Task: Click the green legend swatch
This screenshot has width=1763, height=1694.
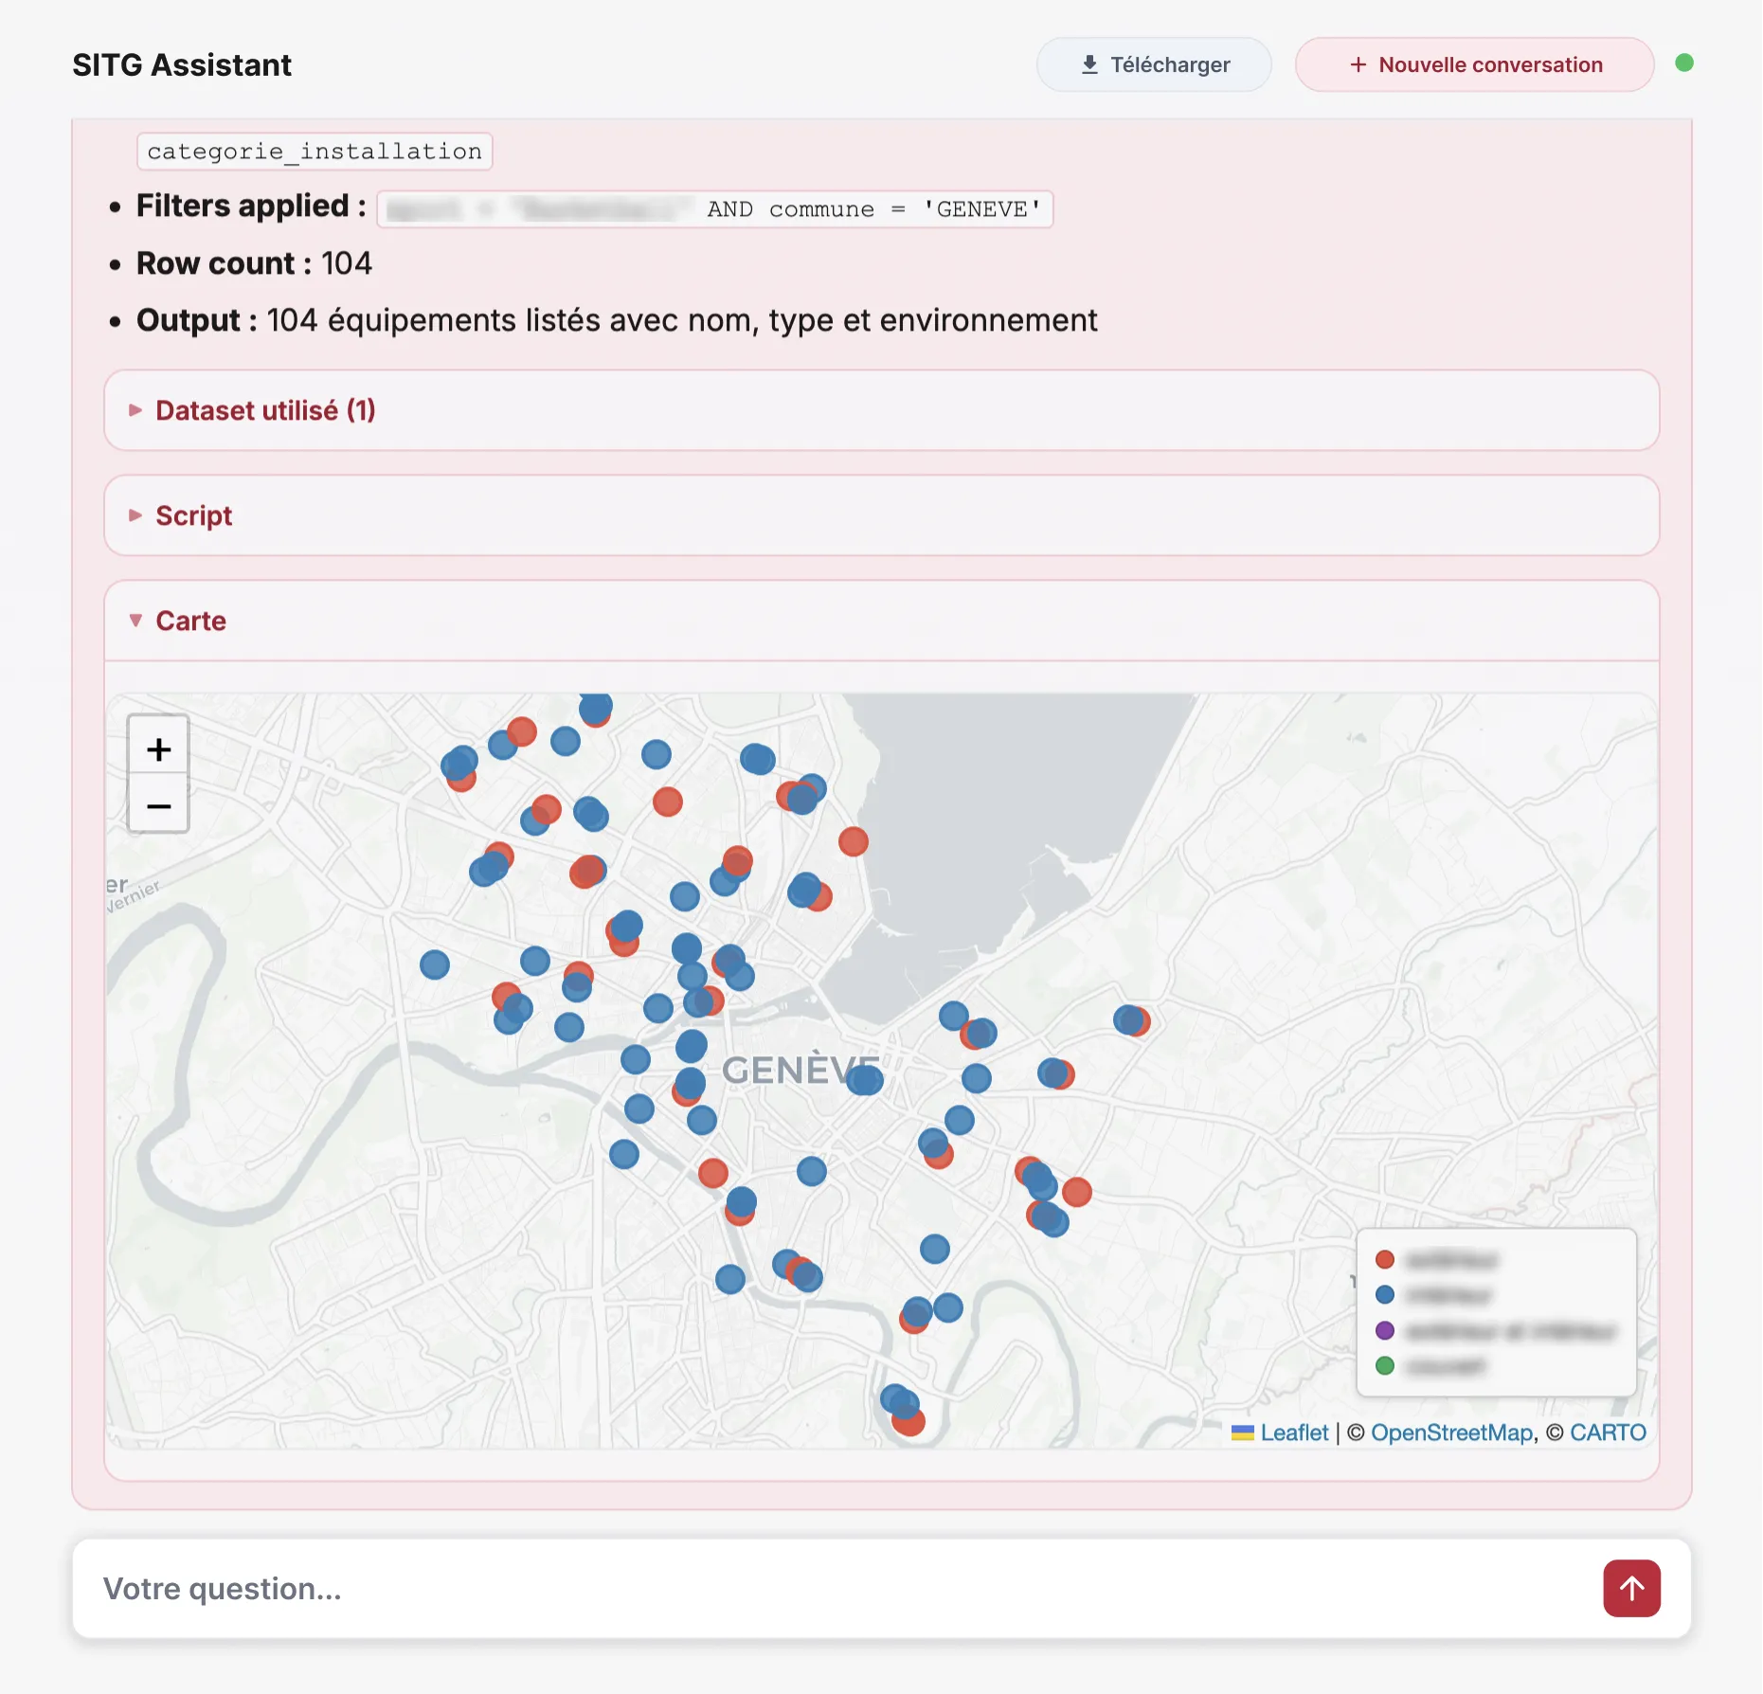Action: pos(1384,1365)
